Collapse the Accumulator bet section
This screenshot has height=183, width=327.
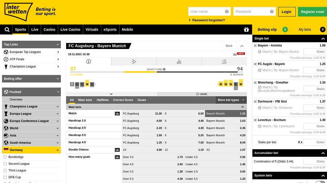coord(323,153)
